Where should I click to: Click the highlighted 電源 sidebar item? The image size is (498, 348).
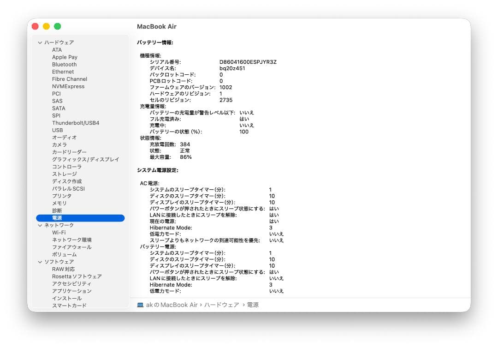(80, 218)
